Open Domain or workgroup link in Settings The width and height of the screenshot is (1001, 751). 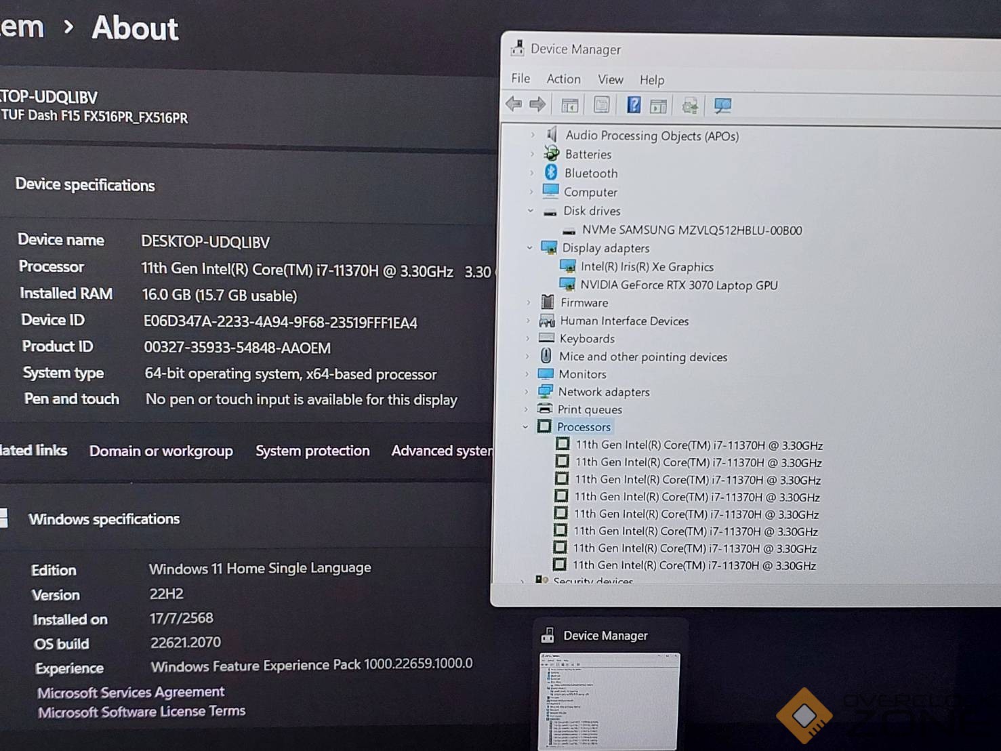(161, 451)
